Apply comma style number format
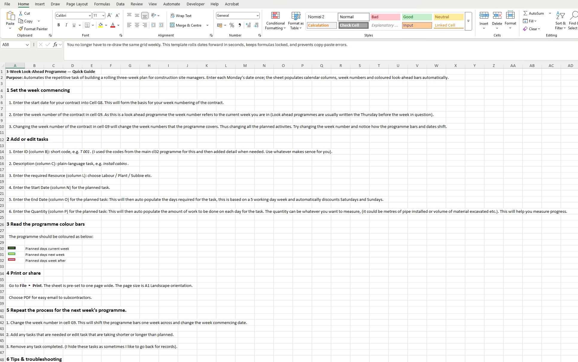The image size is (578, 362). (x=240, y=25)
